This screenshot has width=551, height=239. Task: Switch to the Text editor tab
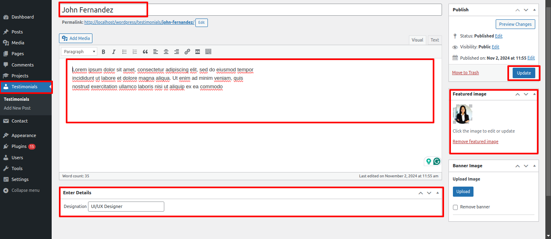pos(435,40)
